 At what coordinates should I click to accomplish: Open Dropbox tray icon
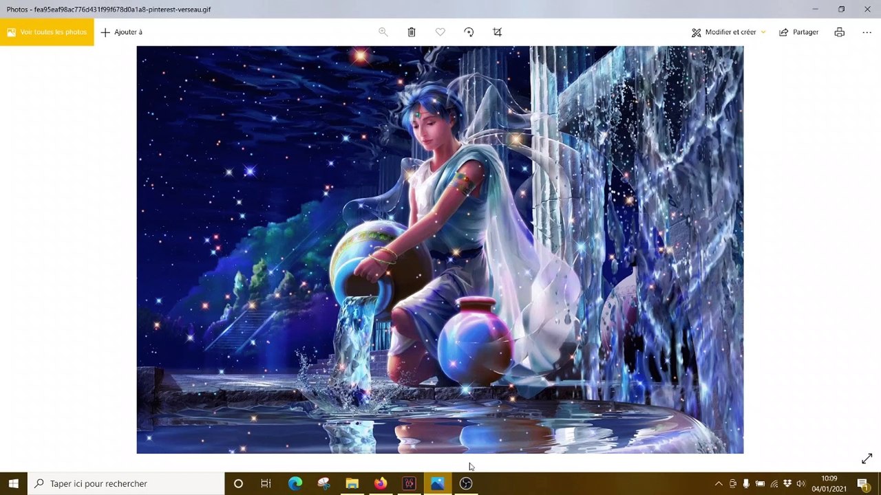(787, 483)
